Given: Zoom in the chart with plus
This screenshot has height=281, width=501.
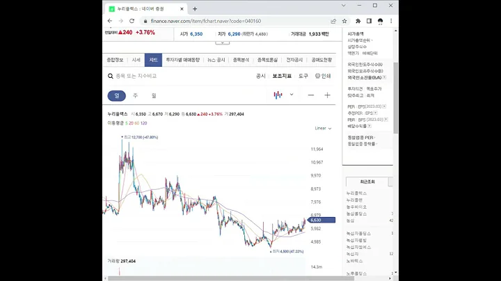Looking at the screenshot, I should [327, 95].
